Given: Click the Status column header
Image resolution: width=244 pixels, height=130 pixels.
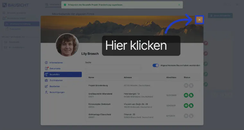Looking at the screenshot, I should 187,77.
